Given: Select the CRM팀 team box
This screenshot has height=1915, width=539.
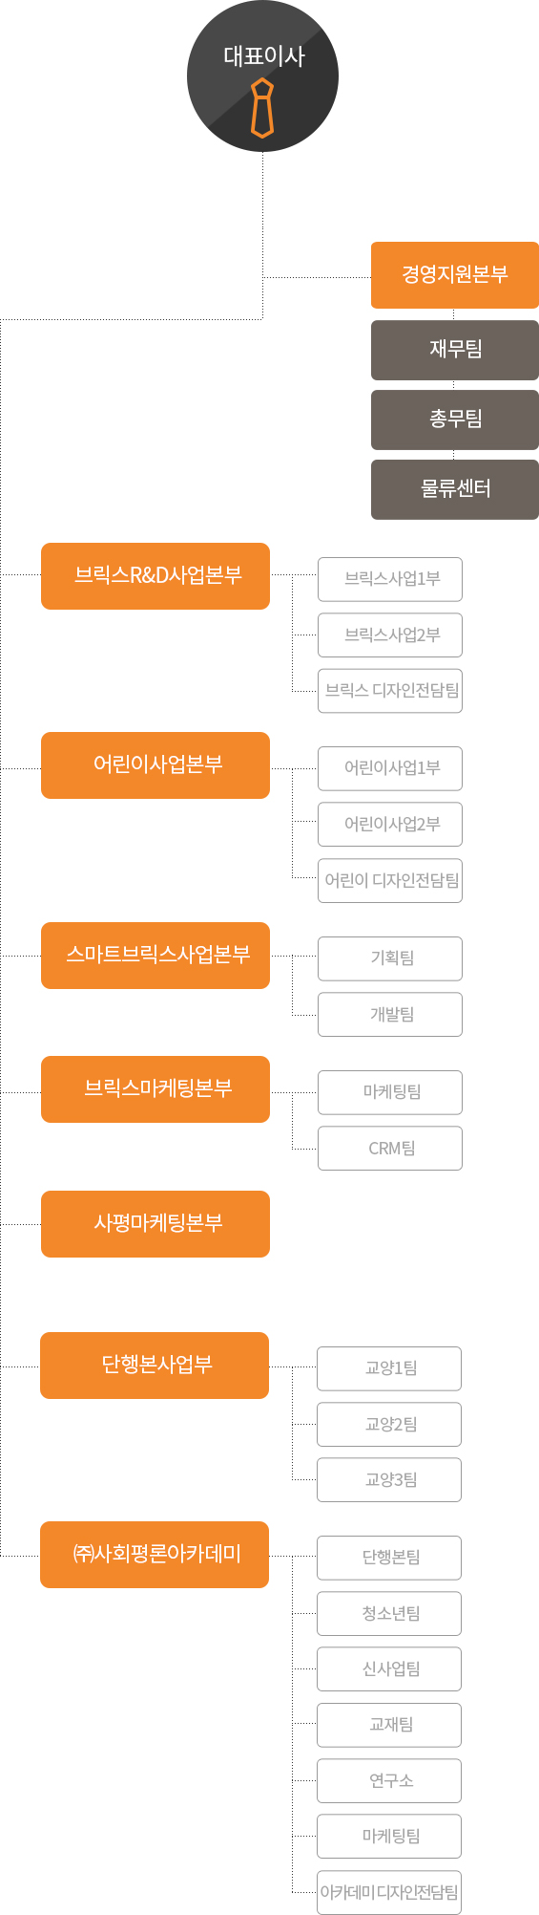Looking at the screenshot, I should tap(390, 1149).
